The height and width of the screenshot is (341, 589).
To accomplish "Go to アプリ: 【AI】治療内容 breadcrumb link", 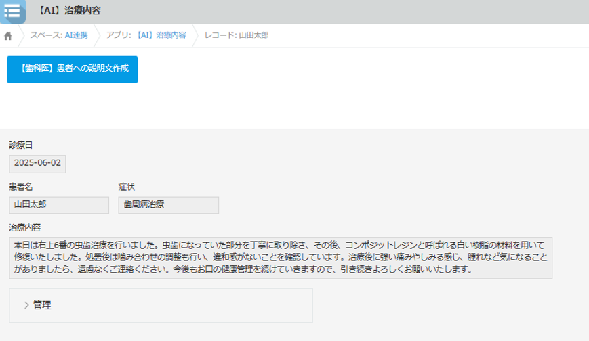I will pos(146,35).
